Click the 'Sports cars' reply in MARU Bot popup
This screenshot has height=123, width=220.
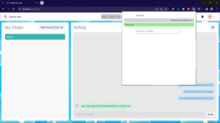click(x=159, y=25)
